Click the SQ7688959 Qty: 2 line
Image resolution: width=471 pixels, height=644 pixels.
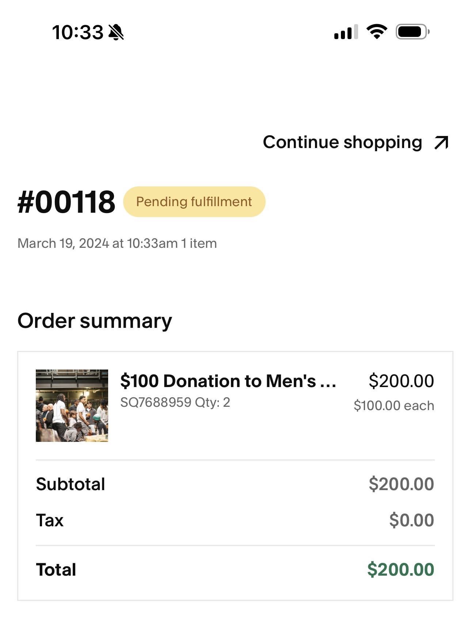coord(175,402)
